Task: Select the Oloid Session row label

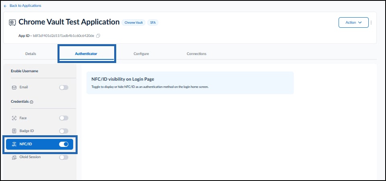Action: coord(30,157)
